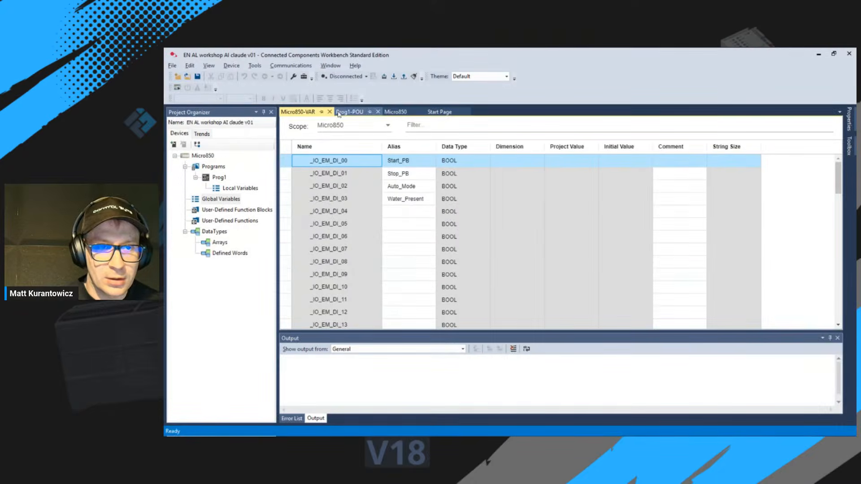The image size is (861, 484).
Task: Open the Device menu
Action: pyautogui.click(x=231, y=65)
